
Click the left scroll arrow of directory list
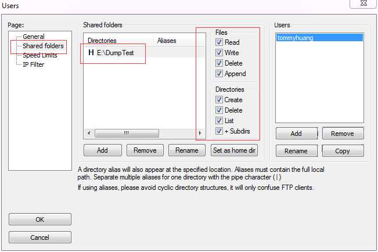(x=89, y=133)
